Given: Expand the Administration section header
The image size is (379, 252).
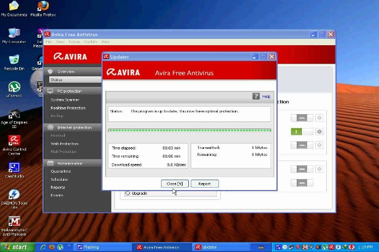Looking at the screenshot, I should tap(73, 163).
